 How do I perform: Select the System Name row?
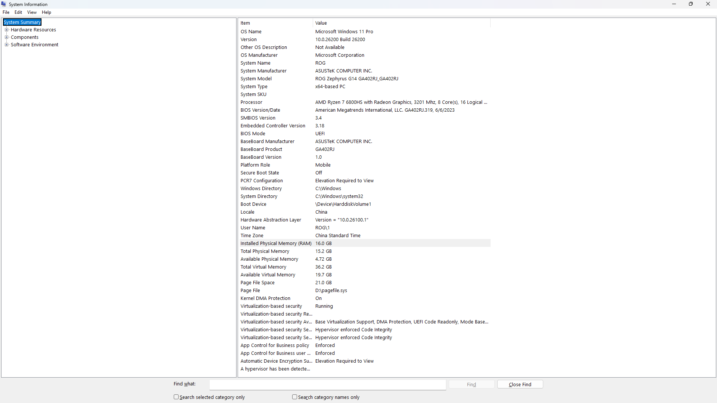pos(364,63)
